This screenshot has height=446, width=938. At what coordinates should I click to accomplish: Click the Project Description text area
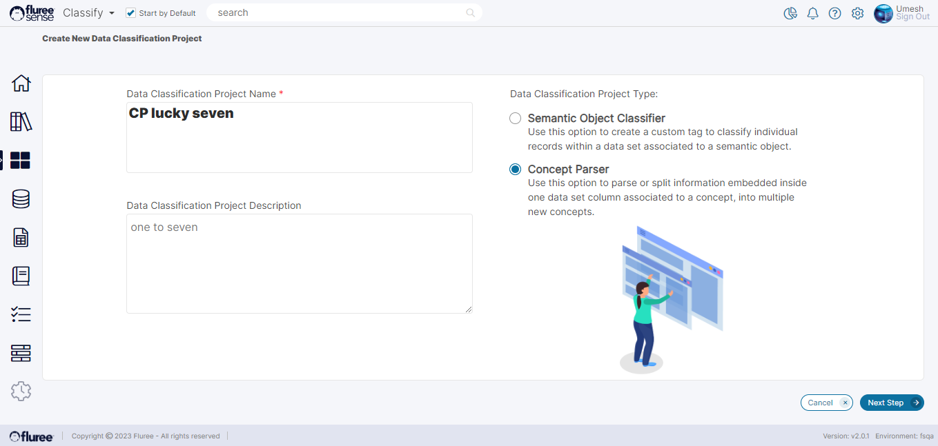(x=299, y=263)
